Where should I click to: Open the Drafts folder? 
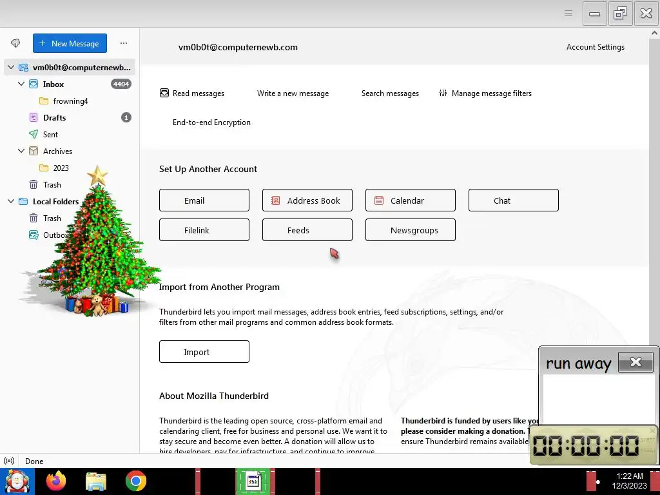54,118
